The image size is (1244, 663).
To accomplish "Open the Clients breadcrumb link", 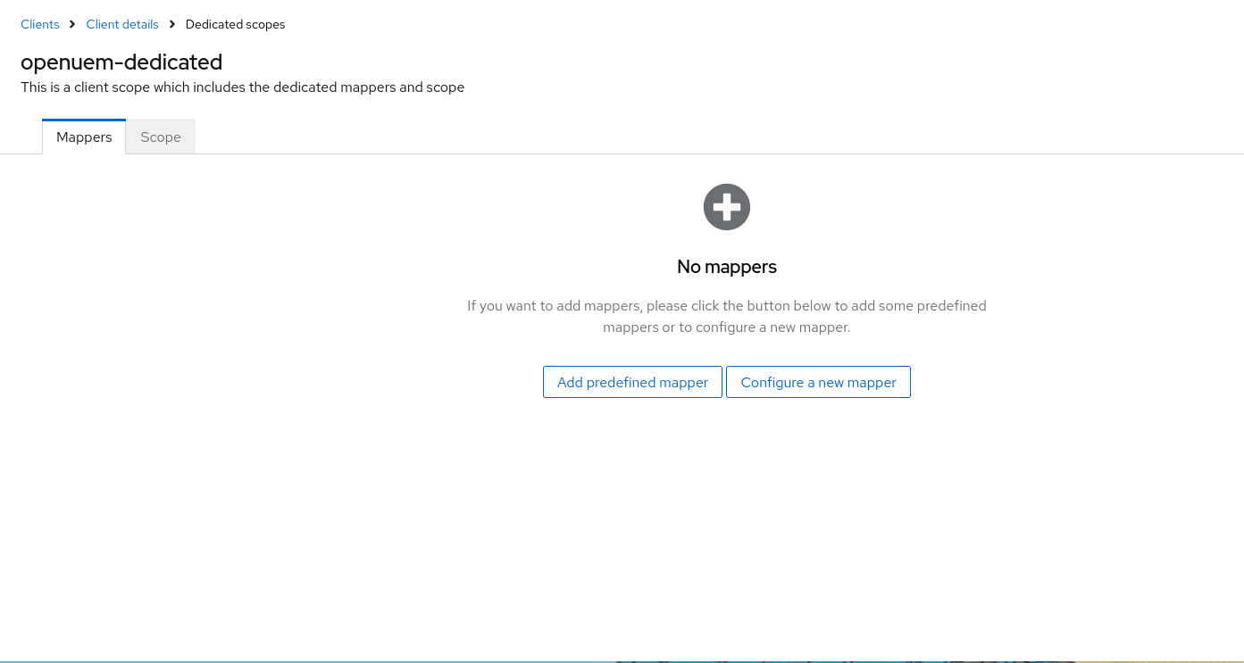I will [x=39, y=24].
